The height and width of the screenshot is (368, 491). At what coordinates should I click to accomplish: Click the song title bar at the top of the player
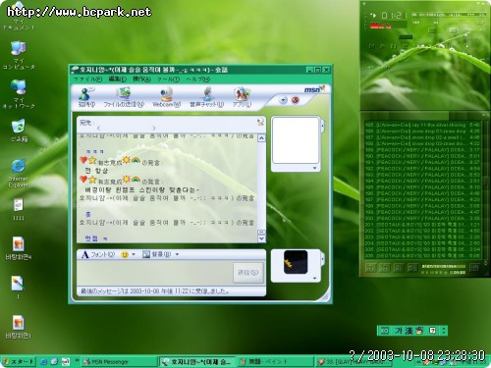[449, 15]
